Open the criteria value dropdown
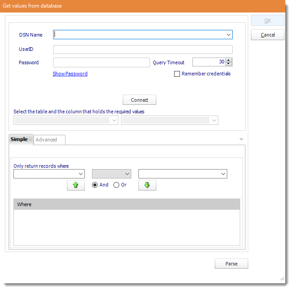 click(223, 174)
